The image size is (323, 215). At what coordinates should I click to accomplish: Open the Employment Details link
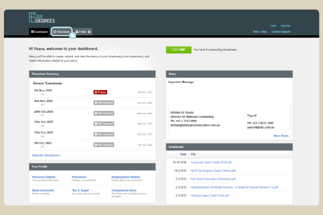click(126, 177)
